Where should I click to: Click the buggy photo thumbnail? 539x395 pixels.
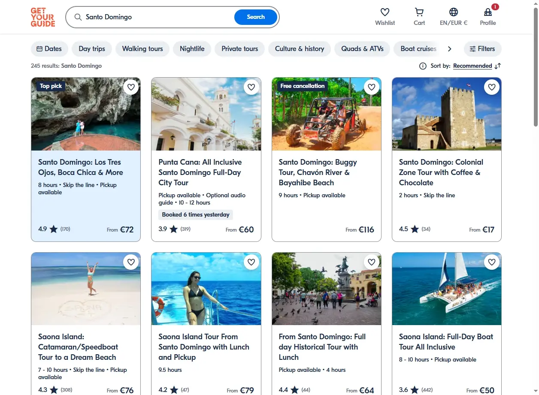click(327, 114)
